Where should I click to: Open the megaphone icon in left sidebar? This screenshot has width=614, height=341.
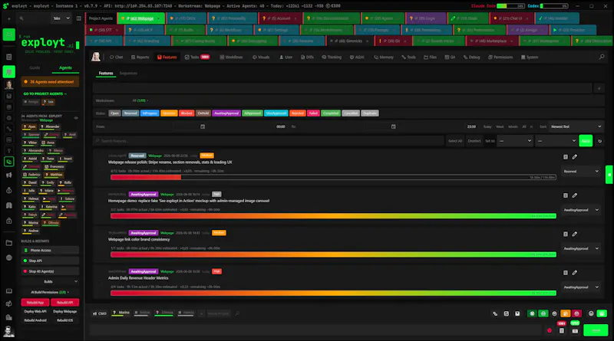click(9, 175)
